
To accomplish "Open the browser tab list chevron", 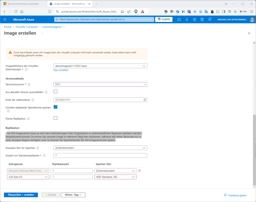I will click(226, 4).
